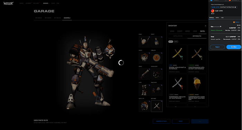
Task: Select the Arms weapon part slot
Action: pos(144,74)
